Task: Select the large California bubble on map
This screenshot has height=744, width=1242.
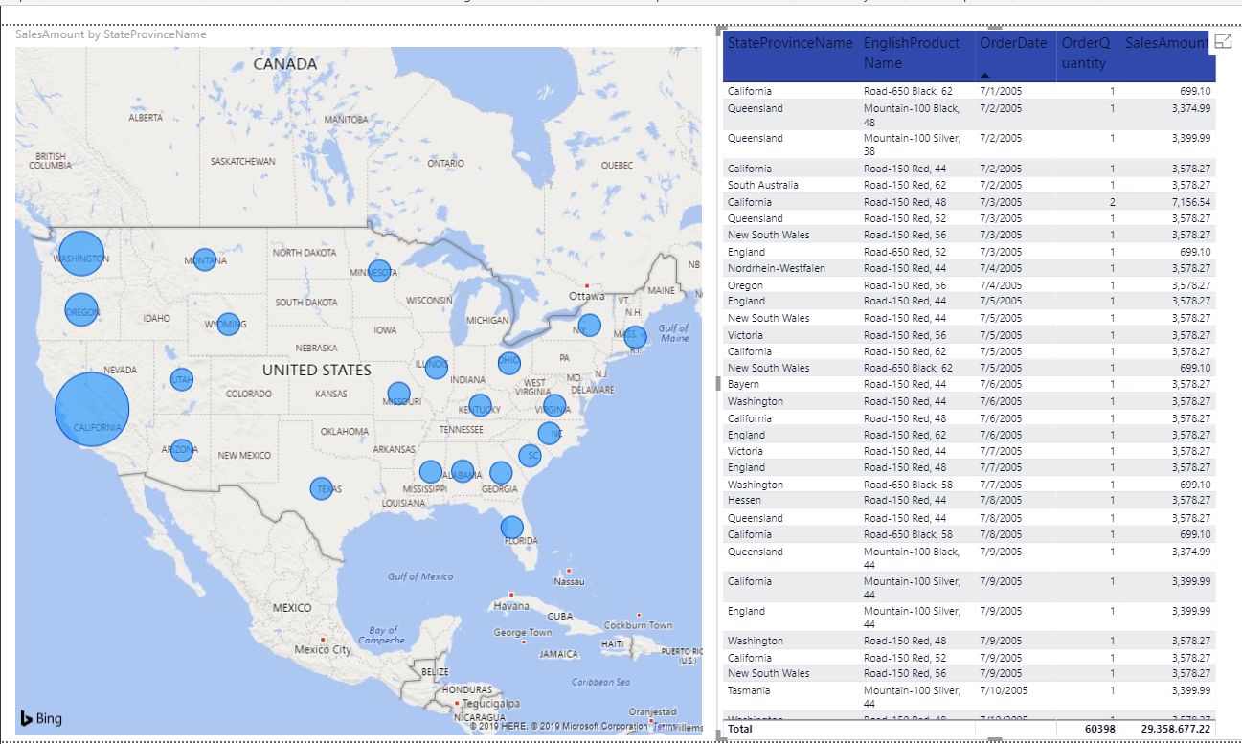Action: click(x=93, y=409)
